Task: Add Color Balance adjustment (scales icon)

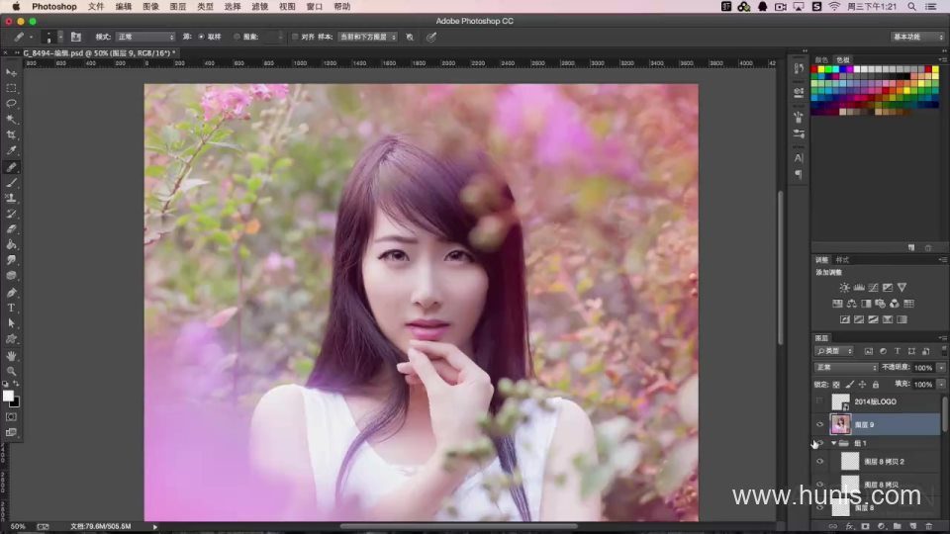Action: 851,304
